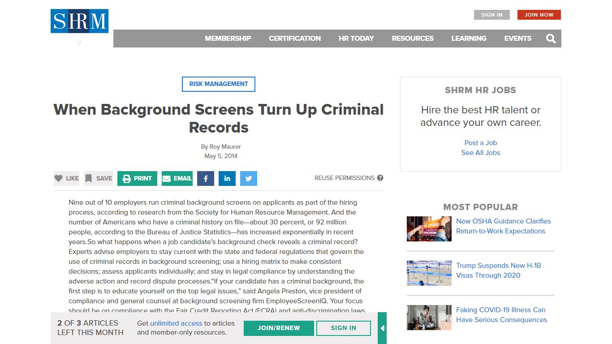
Task: Click Reuse Permissions text
Action: pos(345,178)
